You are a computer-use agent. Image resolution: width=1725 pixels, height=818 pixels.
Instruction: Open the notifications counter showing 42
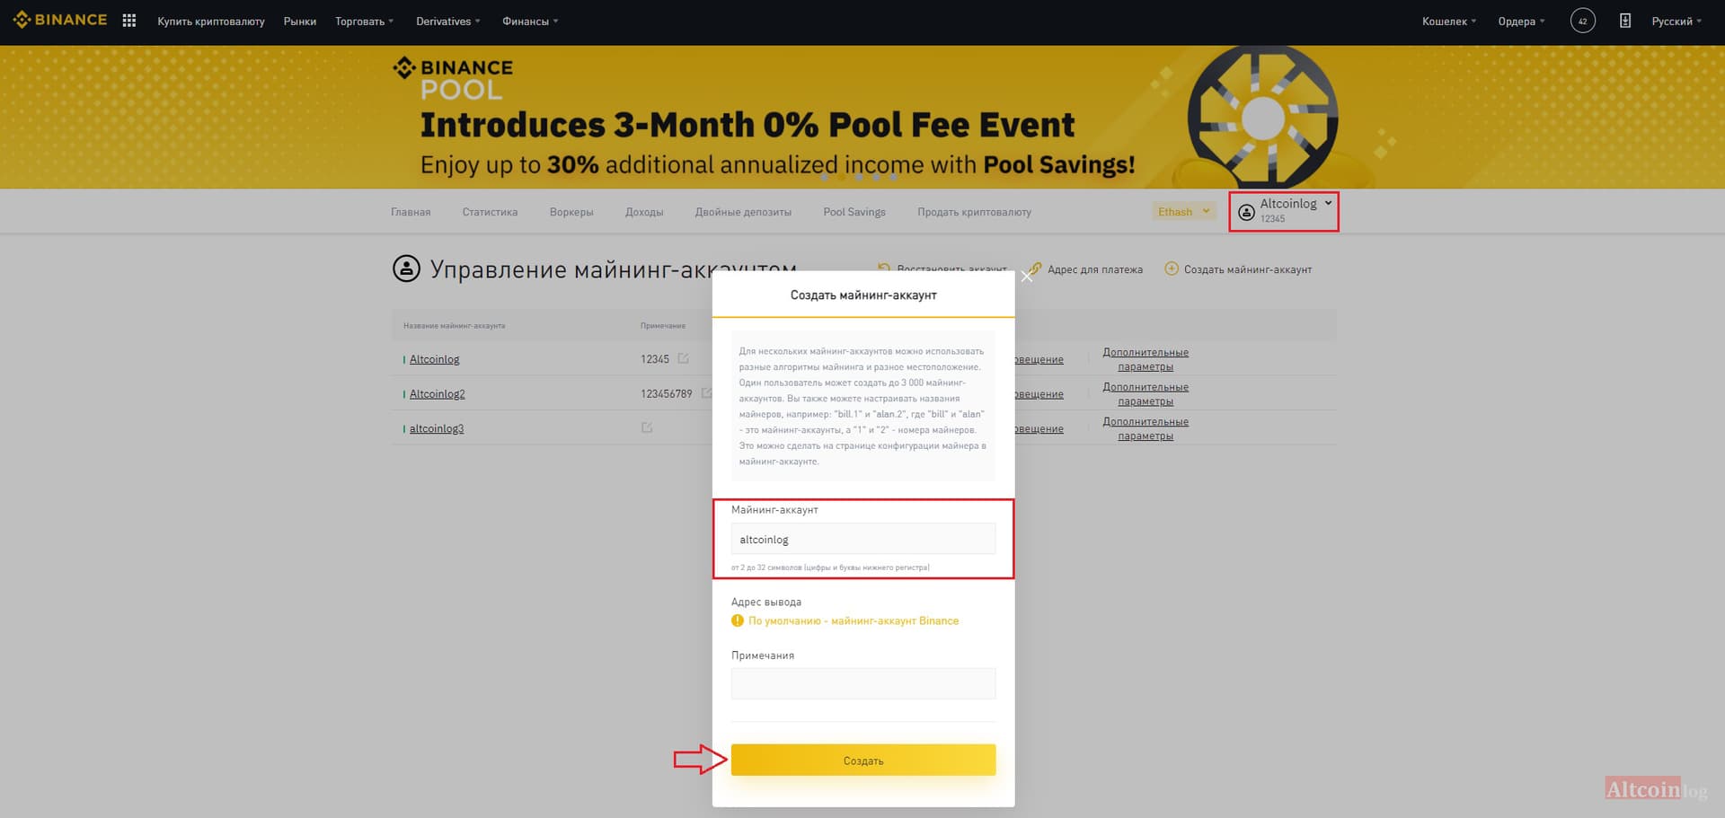pos(1582,21)
